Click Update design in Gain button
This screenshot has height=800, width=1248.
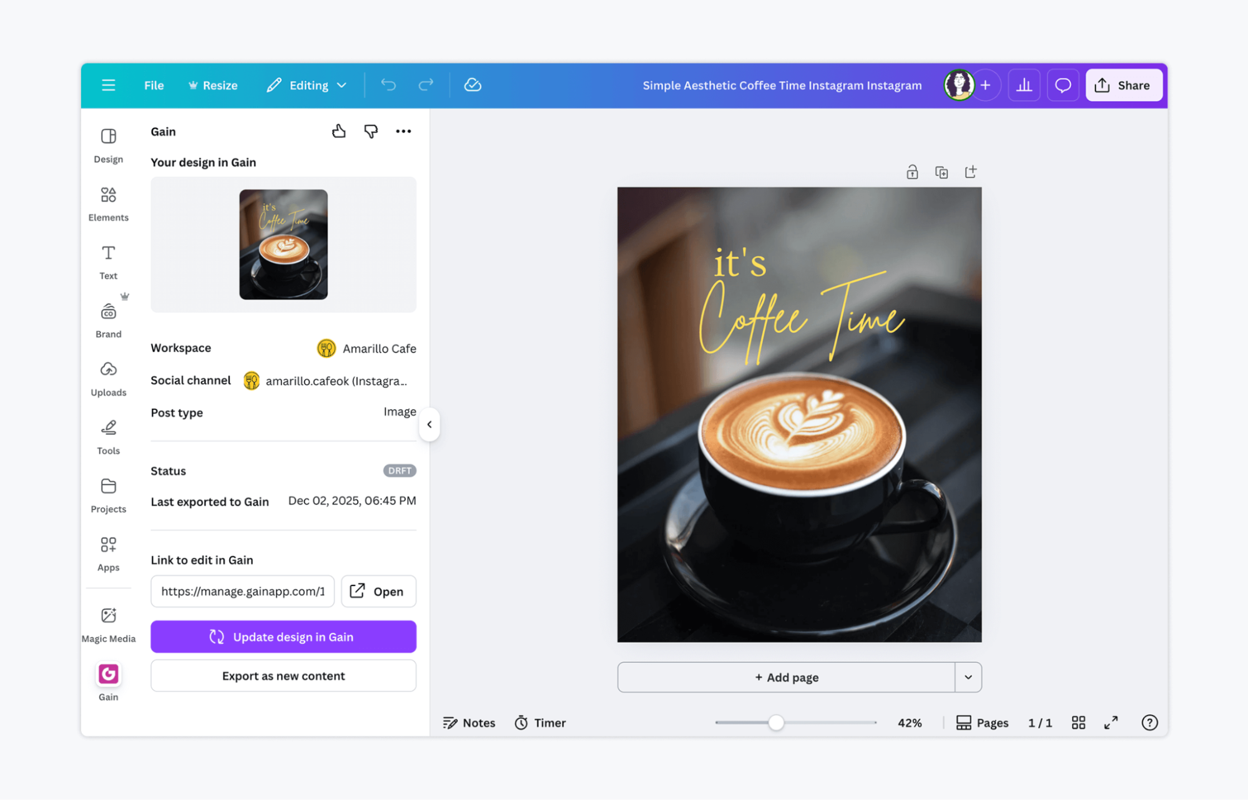(x=283, y=637)
